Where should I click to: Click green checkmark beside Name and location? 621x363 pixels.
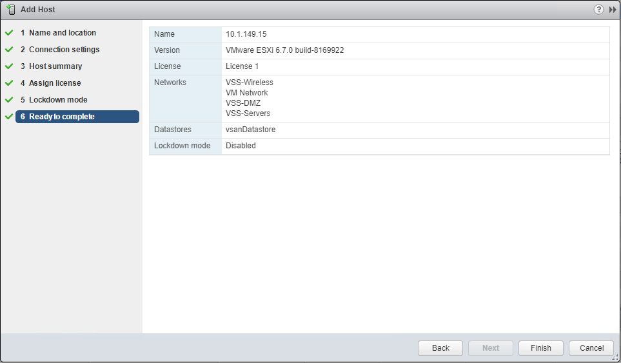tap(9, 33)
